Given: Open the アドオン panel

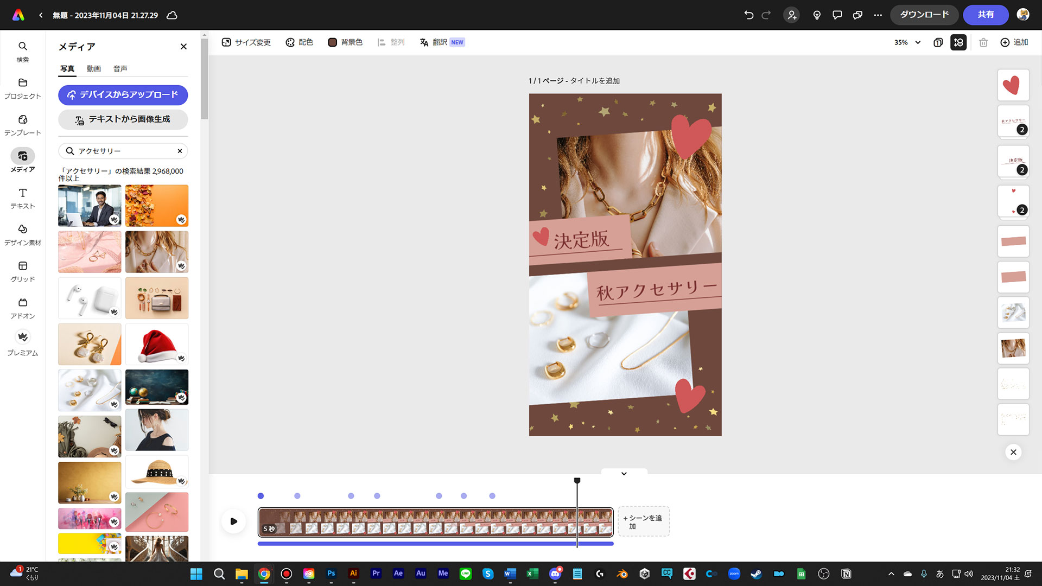Looking at the screenshot, I should [22, 308].
